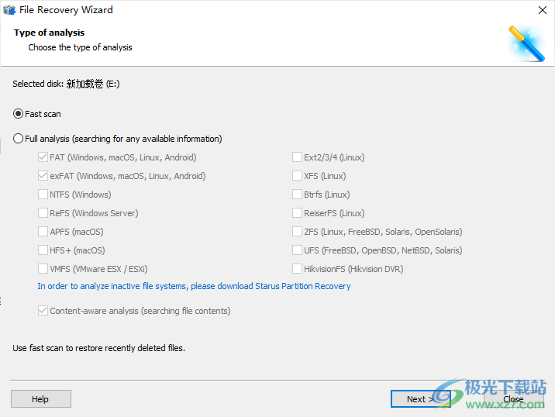Click the File Recovery Wizard title bar icon
Image resolution: width=555 pixels, height=417 pixels.
(x=9, y=10)
